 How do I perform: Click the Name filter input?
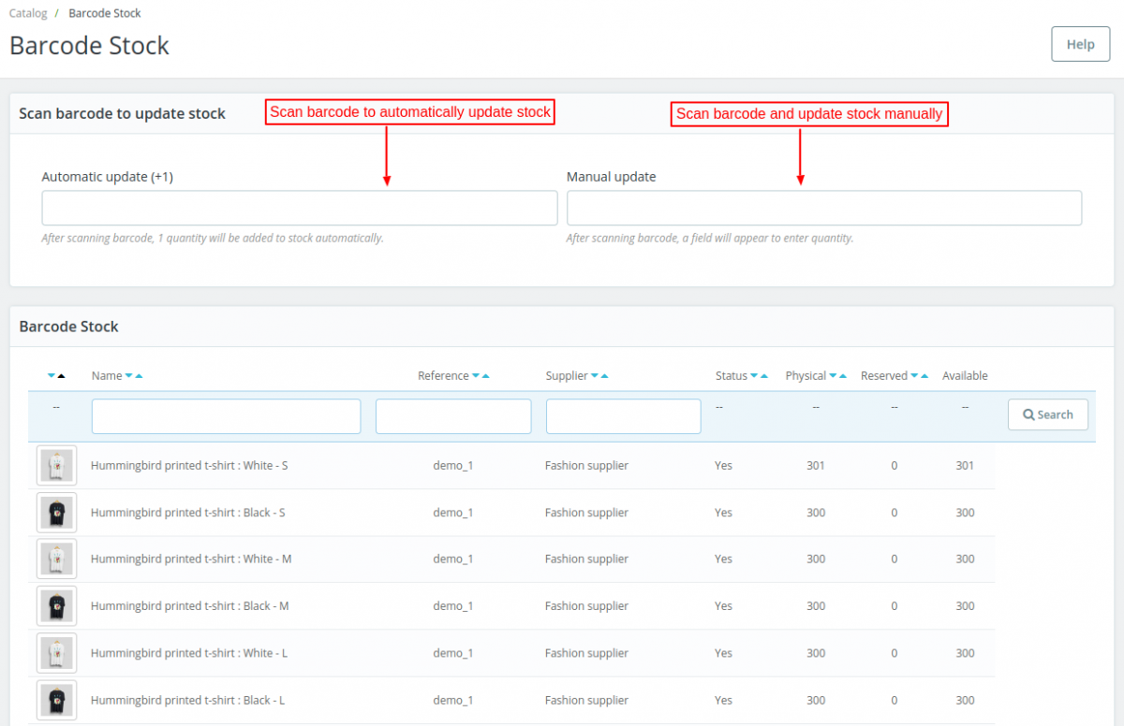pos(226,416)
